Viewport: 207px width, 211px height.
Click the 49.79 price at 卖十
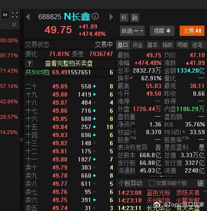pyautogui.click(x=60, y=167)
